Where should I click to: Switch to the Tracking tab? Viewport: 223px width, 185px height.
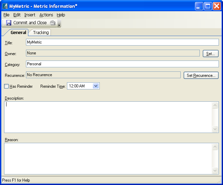pos(41,33)
